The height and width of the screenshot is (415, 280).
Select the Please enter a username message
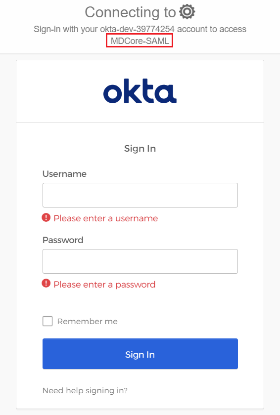coord(106,218)
